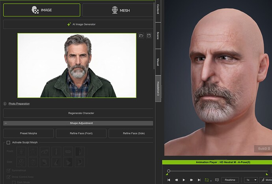Select Side face sculpt icon
Viewport: 272px width, 184px height.
click(x=33, y=162)
